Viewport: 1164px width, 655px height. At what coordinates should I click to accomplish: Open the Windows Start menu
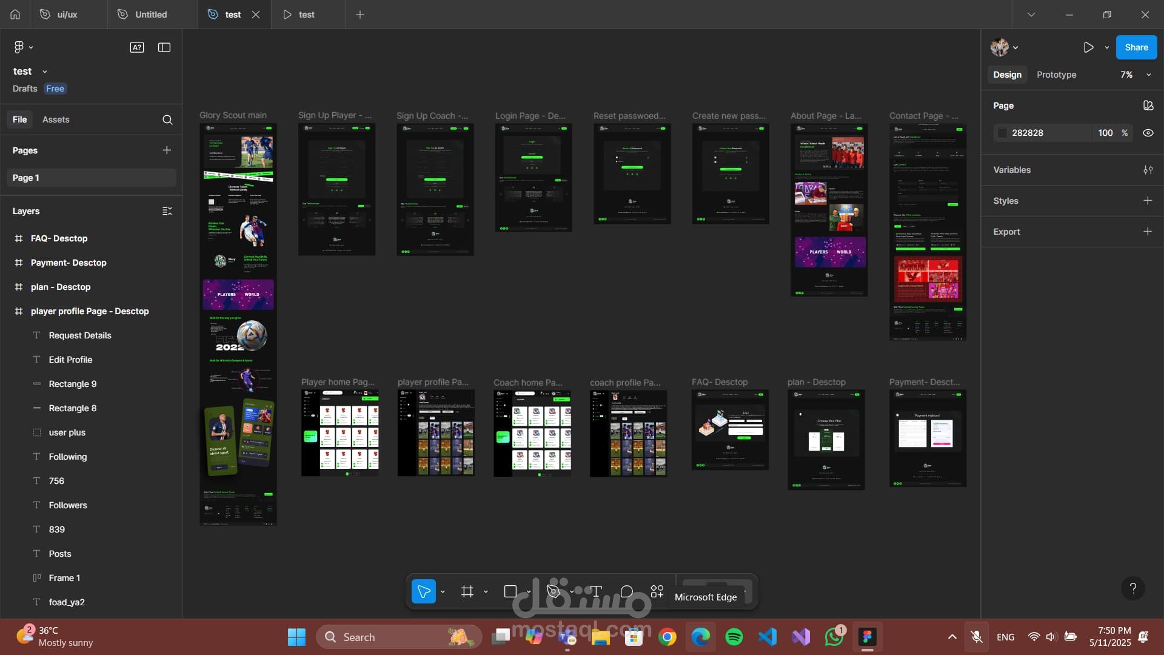coord(296,637)
